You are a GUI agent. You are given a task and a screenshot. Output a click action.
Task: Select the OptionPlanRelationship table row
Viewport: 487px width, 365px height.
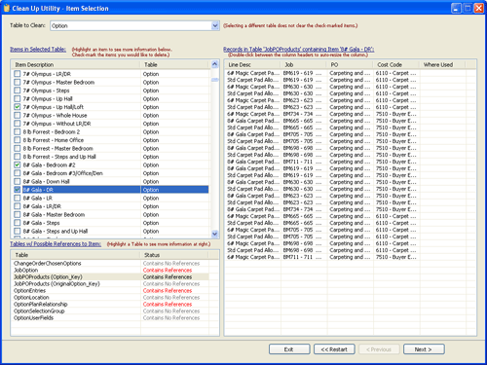tap(110, 305)
